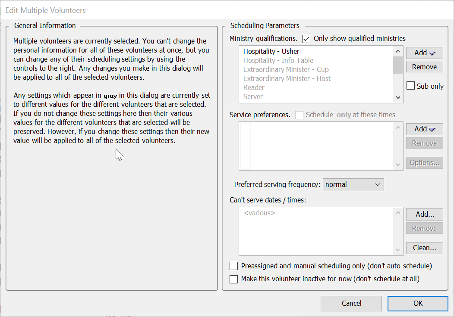
Task: Uncheck Only show qualified ministries
Action: (306, 39)
